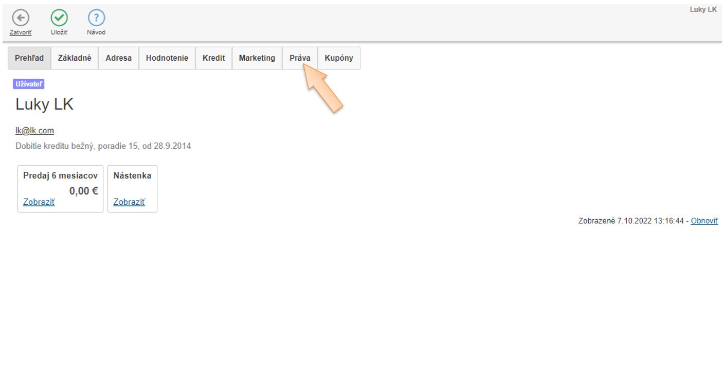Click the large Luky LK name heading
Image resolution: width=725 pixels, height=371 pixels.
[x=45, y=104]
